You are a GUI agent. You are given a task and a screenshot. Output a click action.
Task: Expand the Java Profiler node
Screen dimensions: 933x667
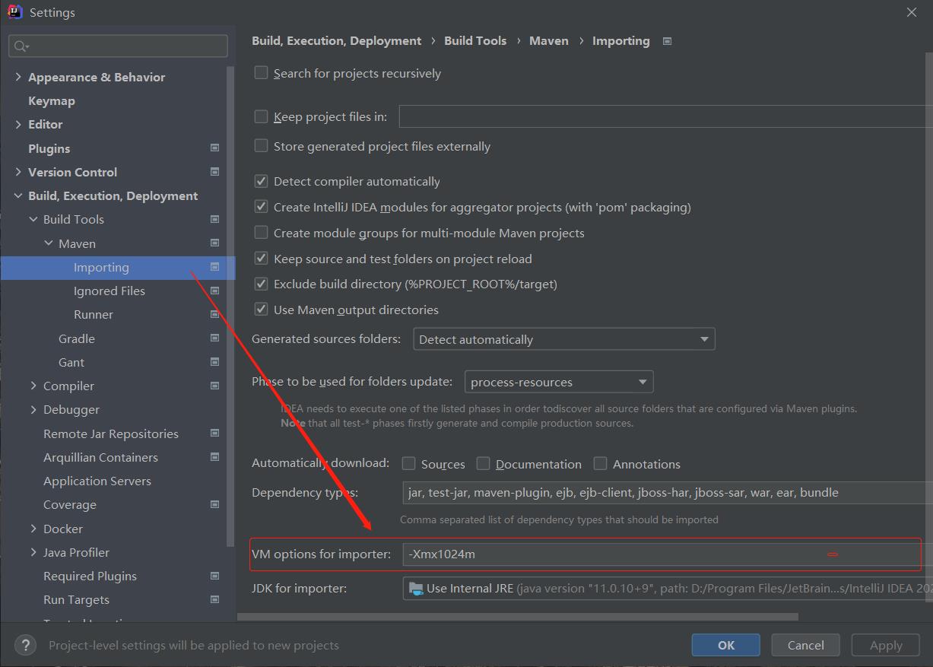pyautogui.click(x=33, y=552)
